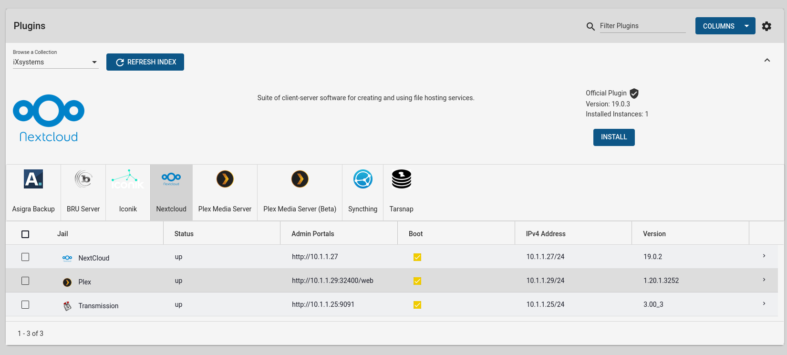Open the Transmission admin portal link

pyautogui.click(x=323, y=304)
